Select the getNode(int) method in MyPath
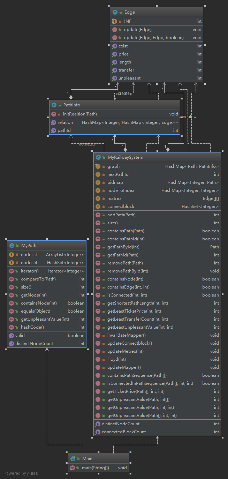Screen dimensions: 228x479 pyautogui.click(x=47, y=295)
